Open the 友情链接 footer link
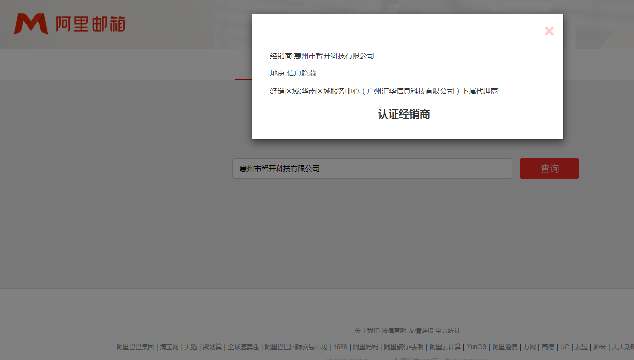This screenshot has width=634, height=360. tap(421, 331)
